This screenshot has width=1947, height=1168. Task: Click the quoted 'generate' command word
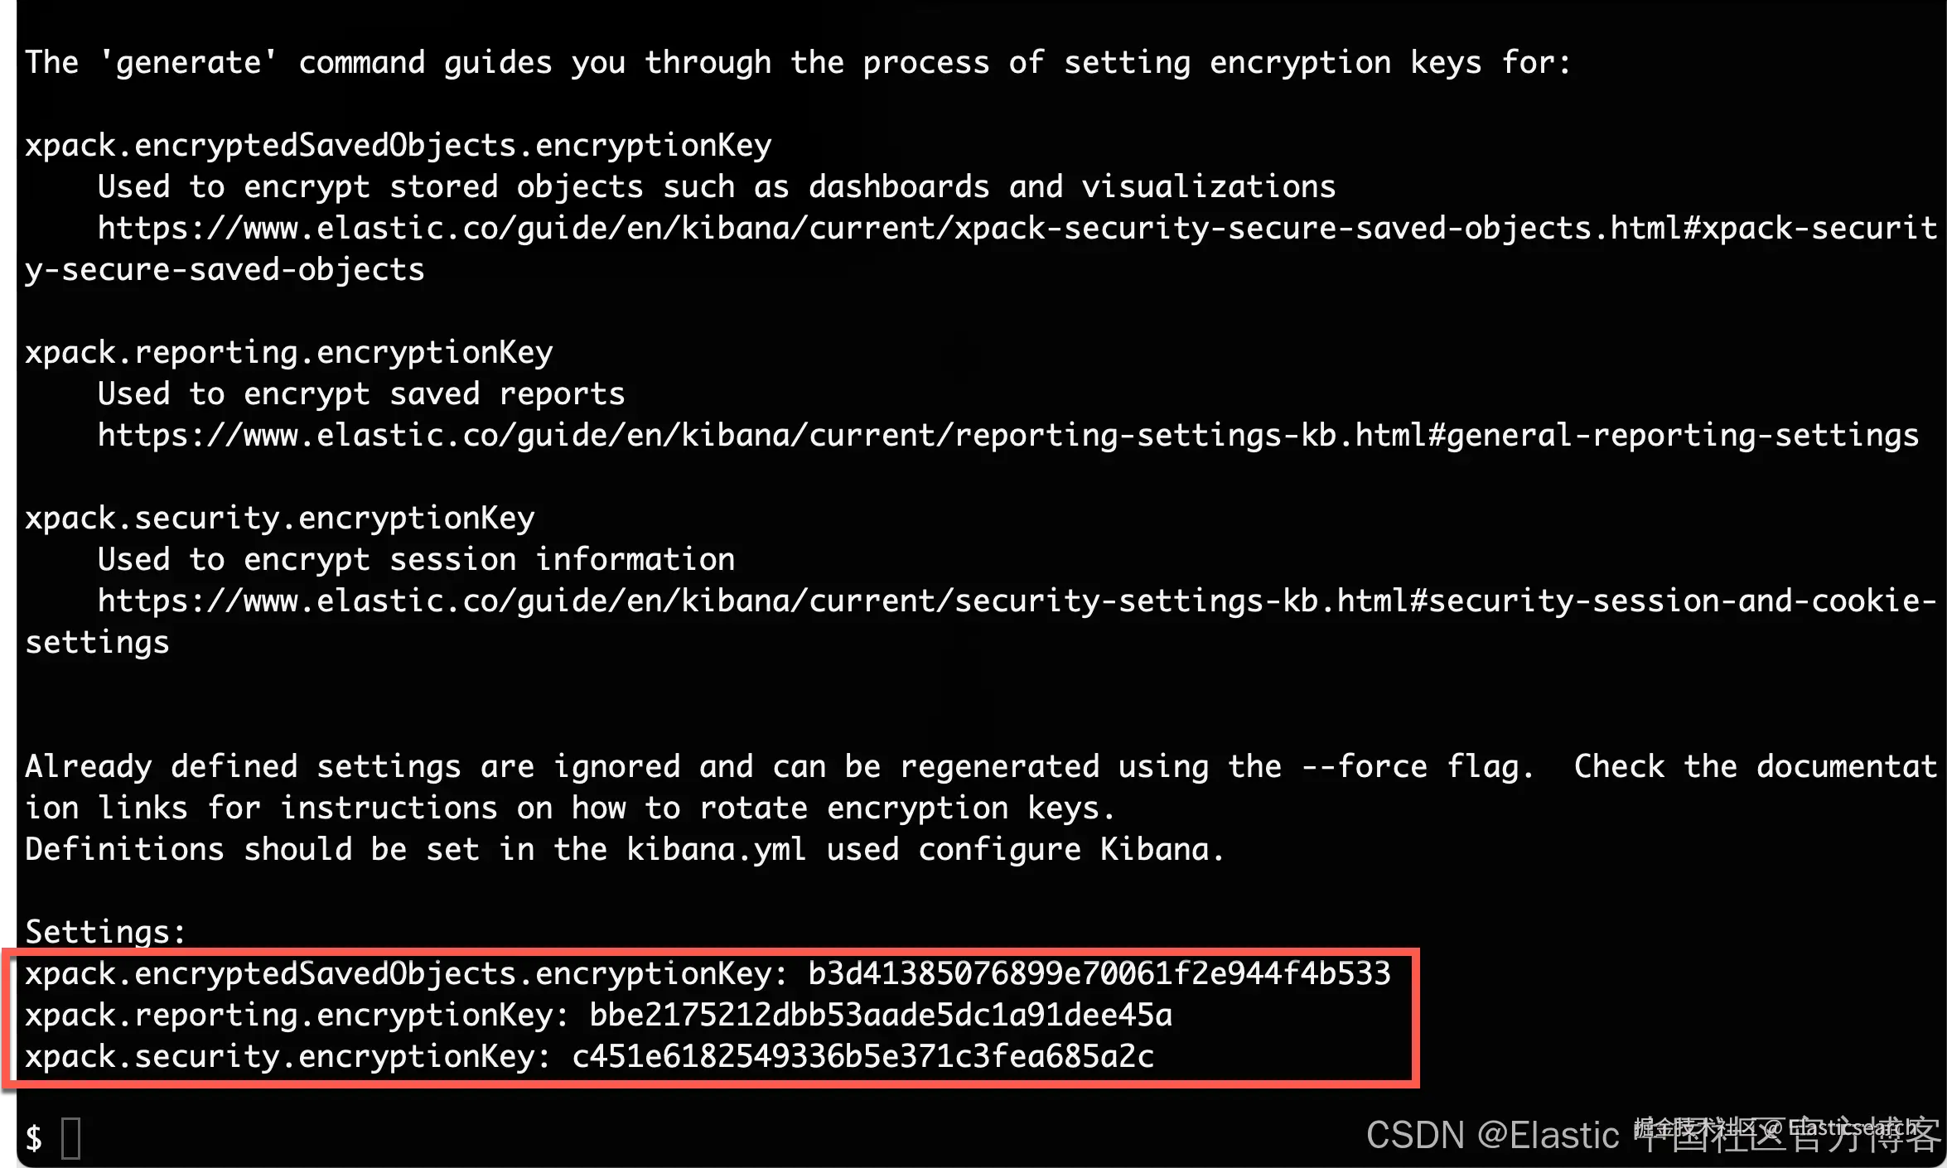point(188,63)
